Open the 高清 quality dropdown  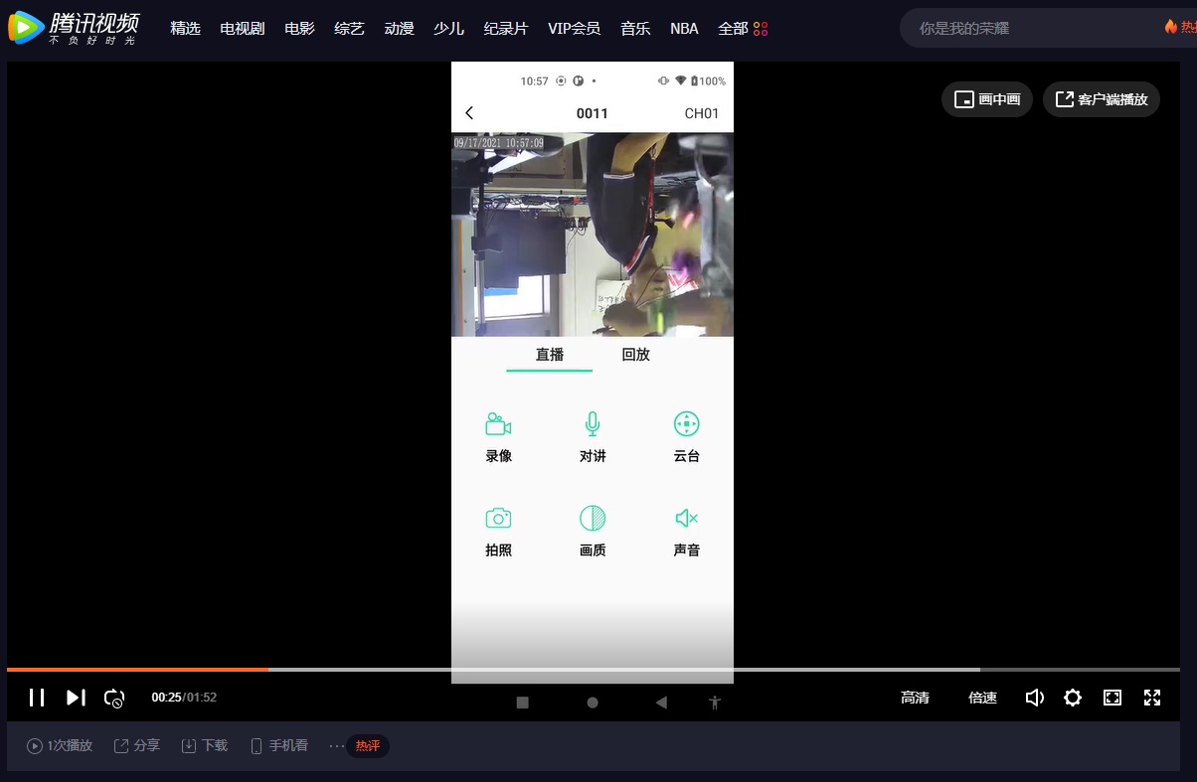pyautogui.click(x=915, y=698)
